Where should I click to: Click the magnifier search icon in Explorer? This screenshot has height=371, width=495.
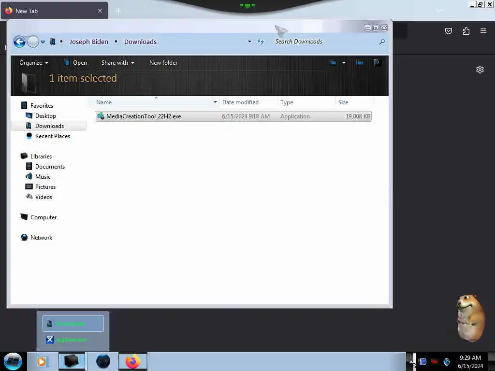coord(382,42)
